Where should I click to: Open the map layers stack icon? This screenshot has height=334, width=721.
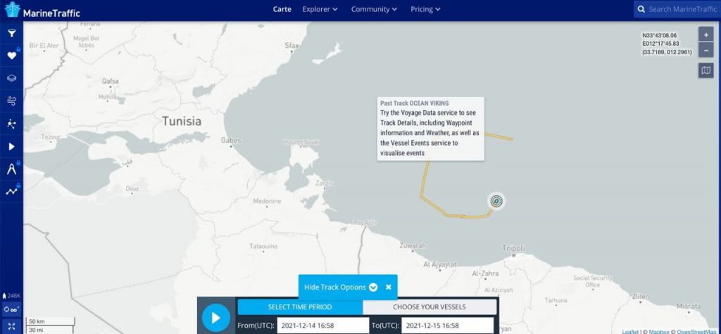pyautogui.click(x=11, y=78)
